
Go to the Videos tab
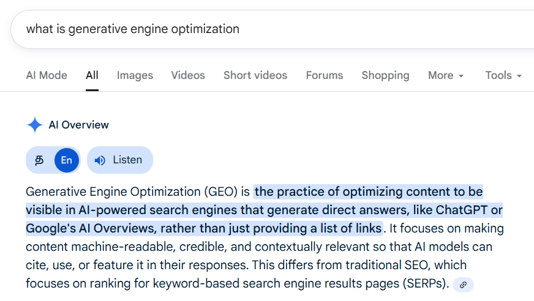click(188, 75)
